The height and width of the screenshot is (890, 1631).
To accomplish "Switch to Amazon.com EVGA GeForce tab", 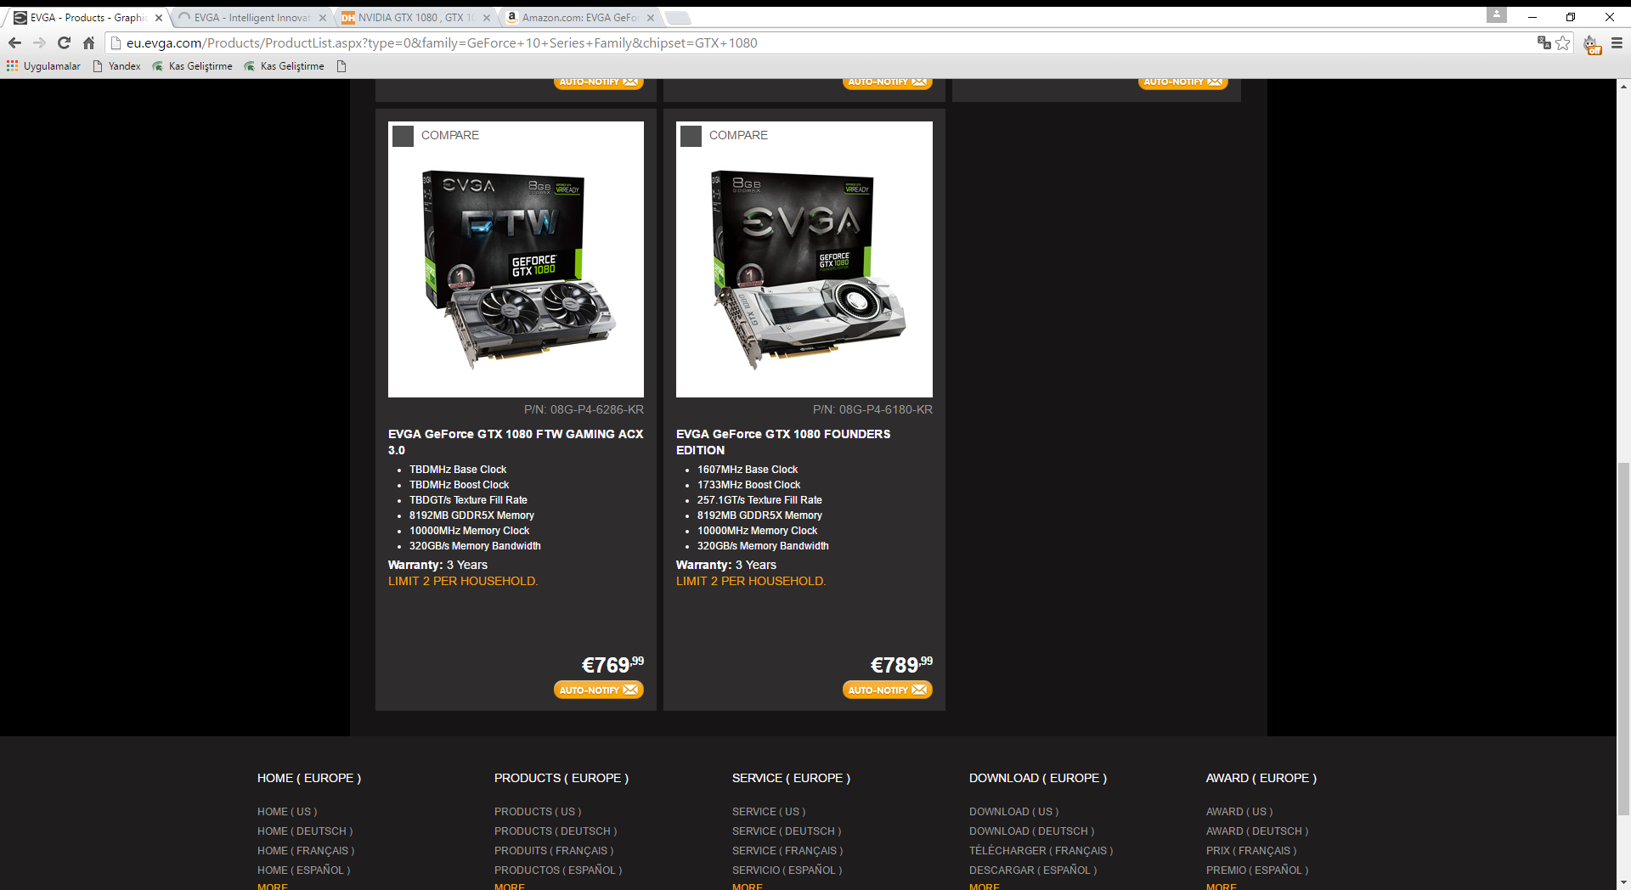I will 579,18.
